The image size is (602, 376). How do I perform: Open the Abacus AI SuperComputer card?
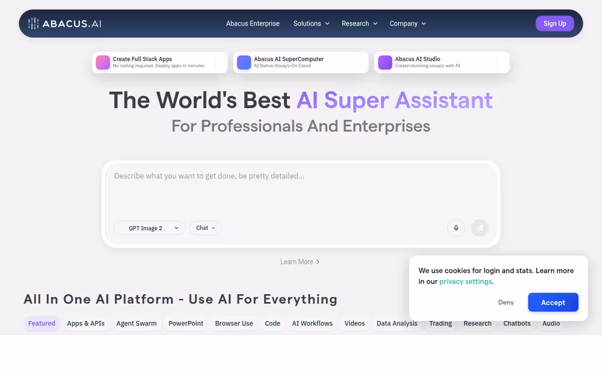click(300, 62)
